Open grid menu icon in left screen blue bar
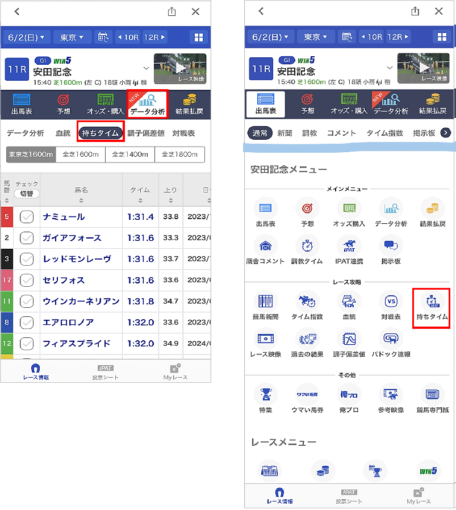 (x=198, y=37)
